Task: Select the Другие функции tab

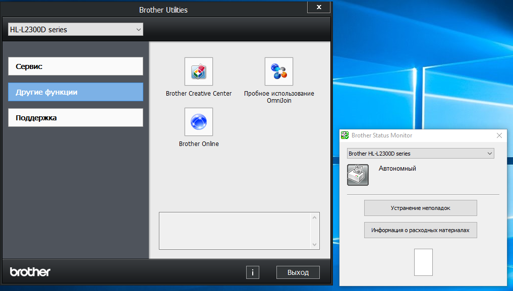Action: pos(76,92)
